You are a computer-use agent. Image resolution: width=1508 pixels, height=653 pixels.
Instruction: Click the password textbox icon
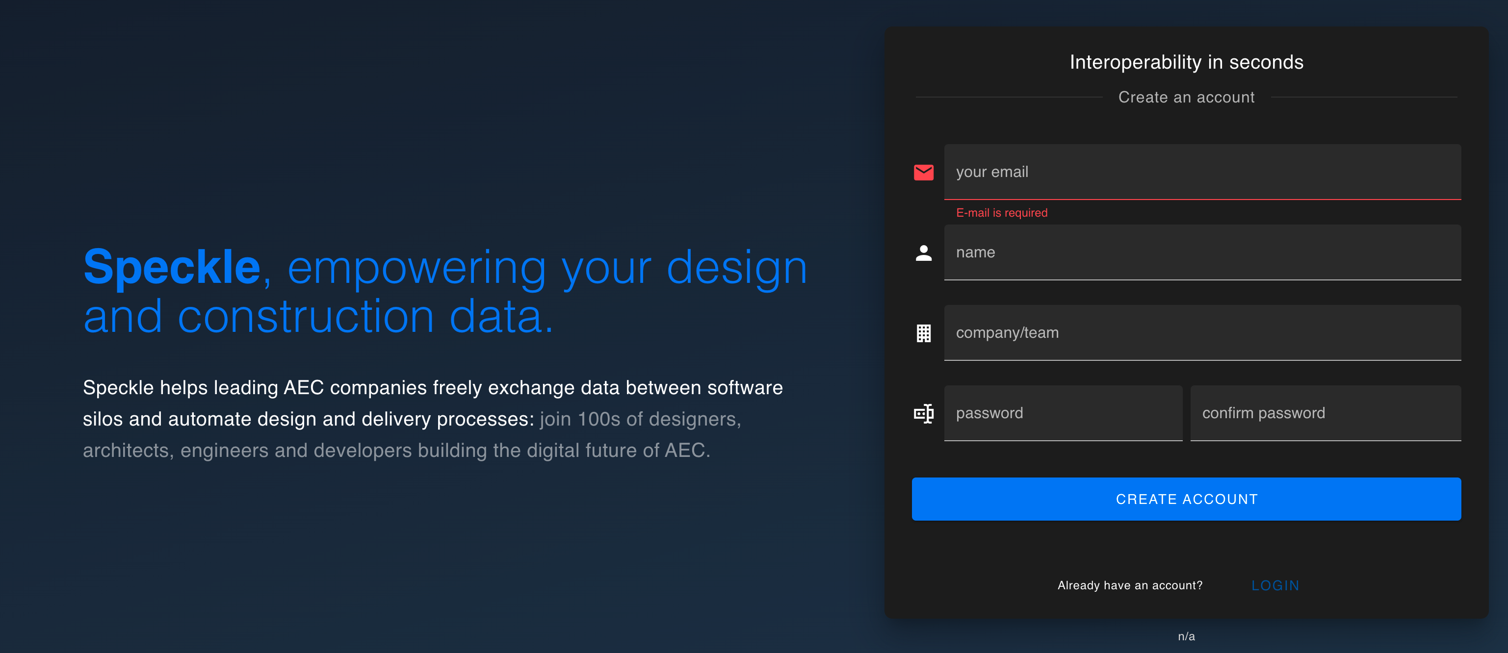click(x=923, y=414)
